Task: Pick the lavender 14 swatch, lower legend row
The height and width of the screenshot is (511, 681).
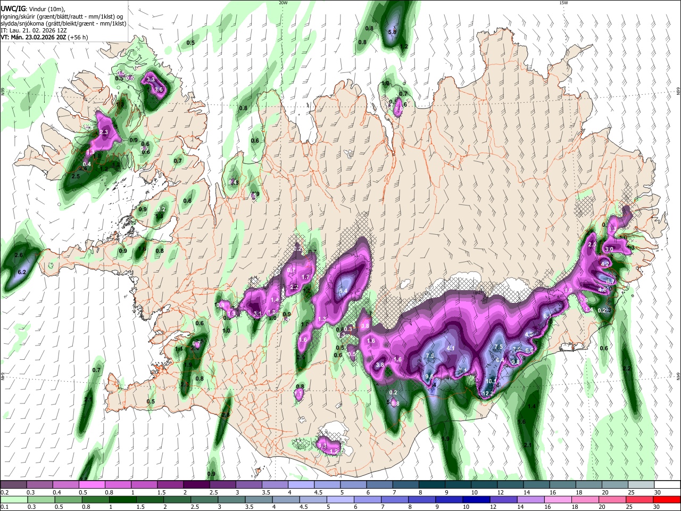Action: point(530,499)
